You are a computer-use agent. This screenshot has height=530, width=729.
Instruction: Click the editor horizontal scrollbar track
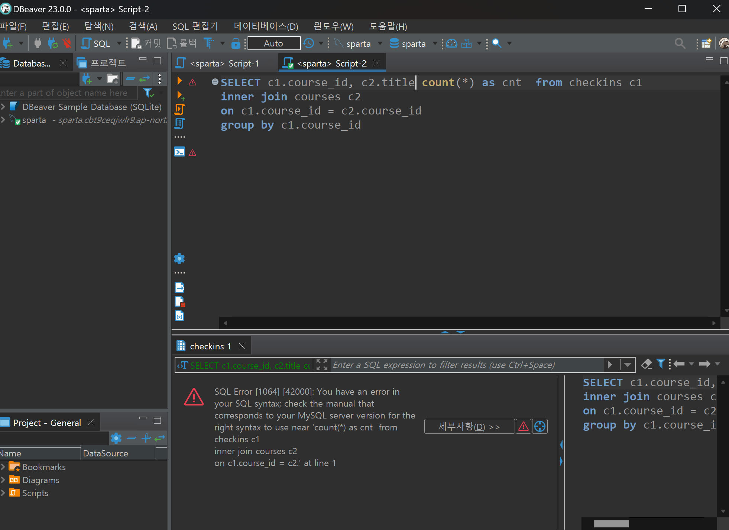tap(469, 323)
